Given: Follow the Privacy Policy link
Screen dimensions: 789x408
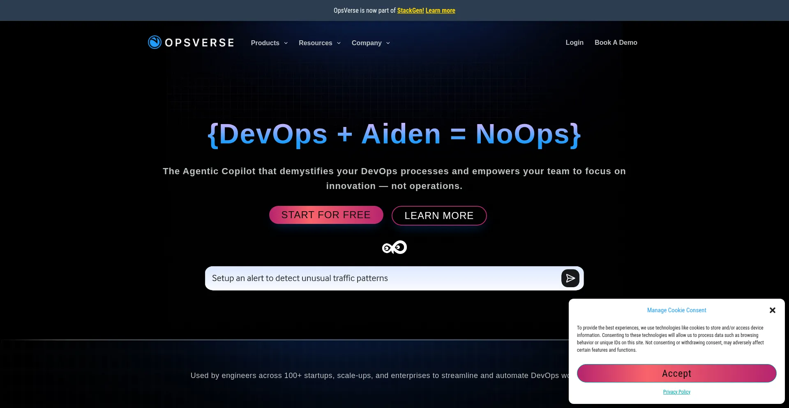Looking at the screenshot, I should (676, 392).
